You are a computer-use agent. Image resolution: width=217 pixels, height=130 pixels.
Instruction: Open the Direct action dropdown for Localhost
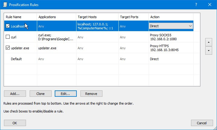click(x=171, y=26)
